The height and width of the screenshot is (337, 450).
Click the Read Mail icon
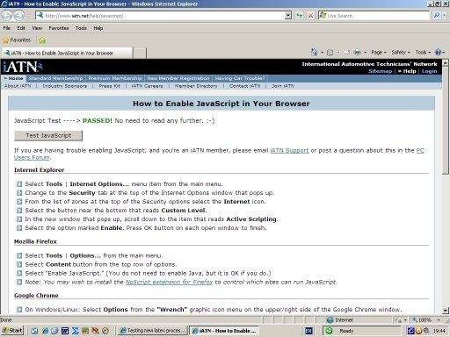click(x=347, y=53)
